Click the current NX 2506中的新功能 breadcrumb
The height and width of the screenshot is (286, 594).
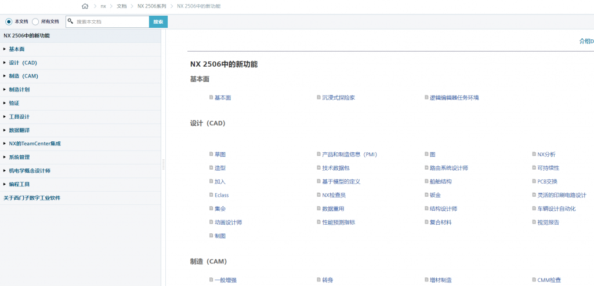coord(199,6)
